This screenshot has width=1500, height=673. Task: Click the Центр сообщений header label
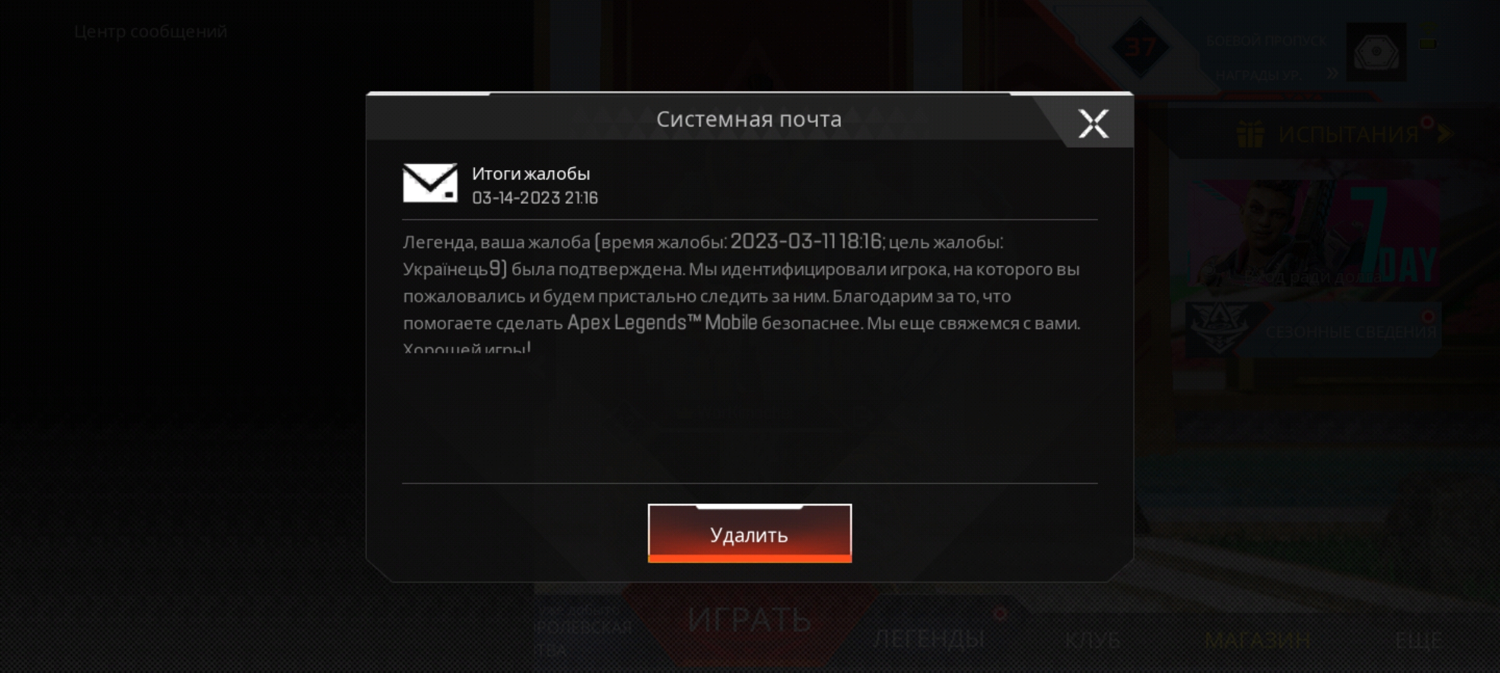pyautogui.click(x=150, y=31)
